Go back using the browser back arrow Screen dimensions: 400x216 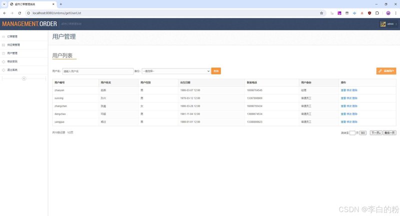4,13
